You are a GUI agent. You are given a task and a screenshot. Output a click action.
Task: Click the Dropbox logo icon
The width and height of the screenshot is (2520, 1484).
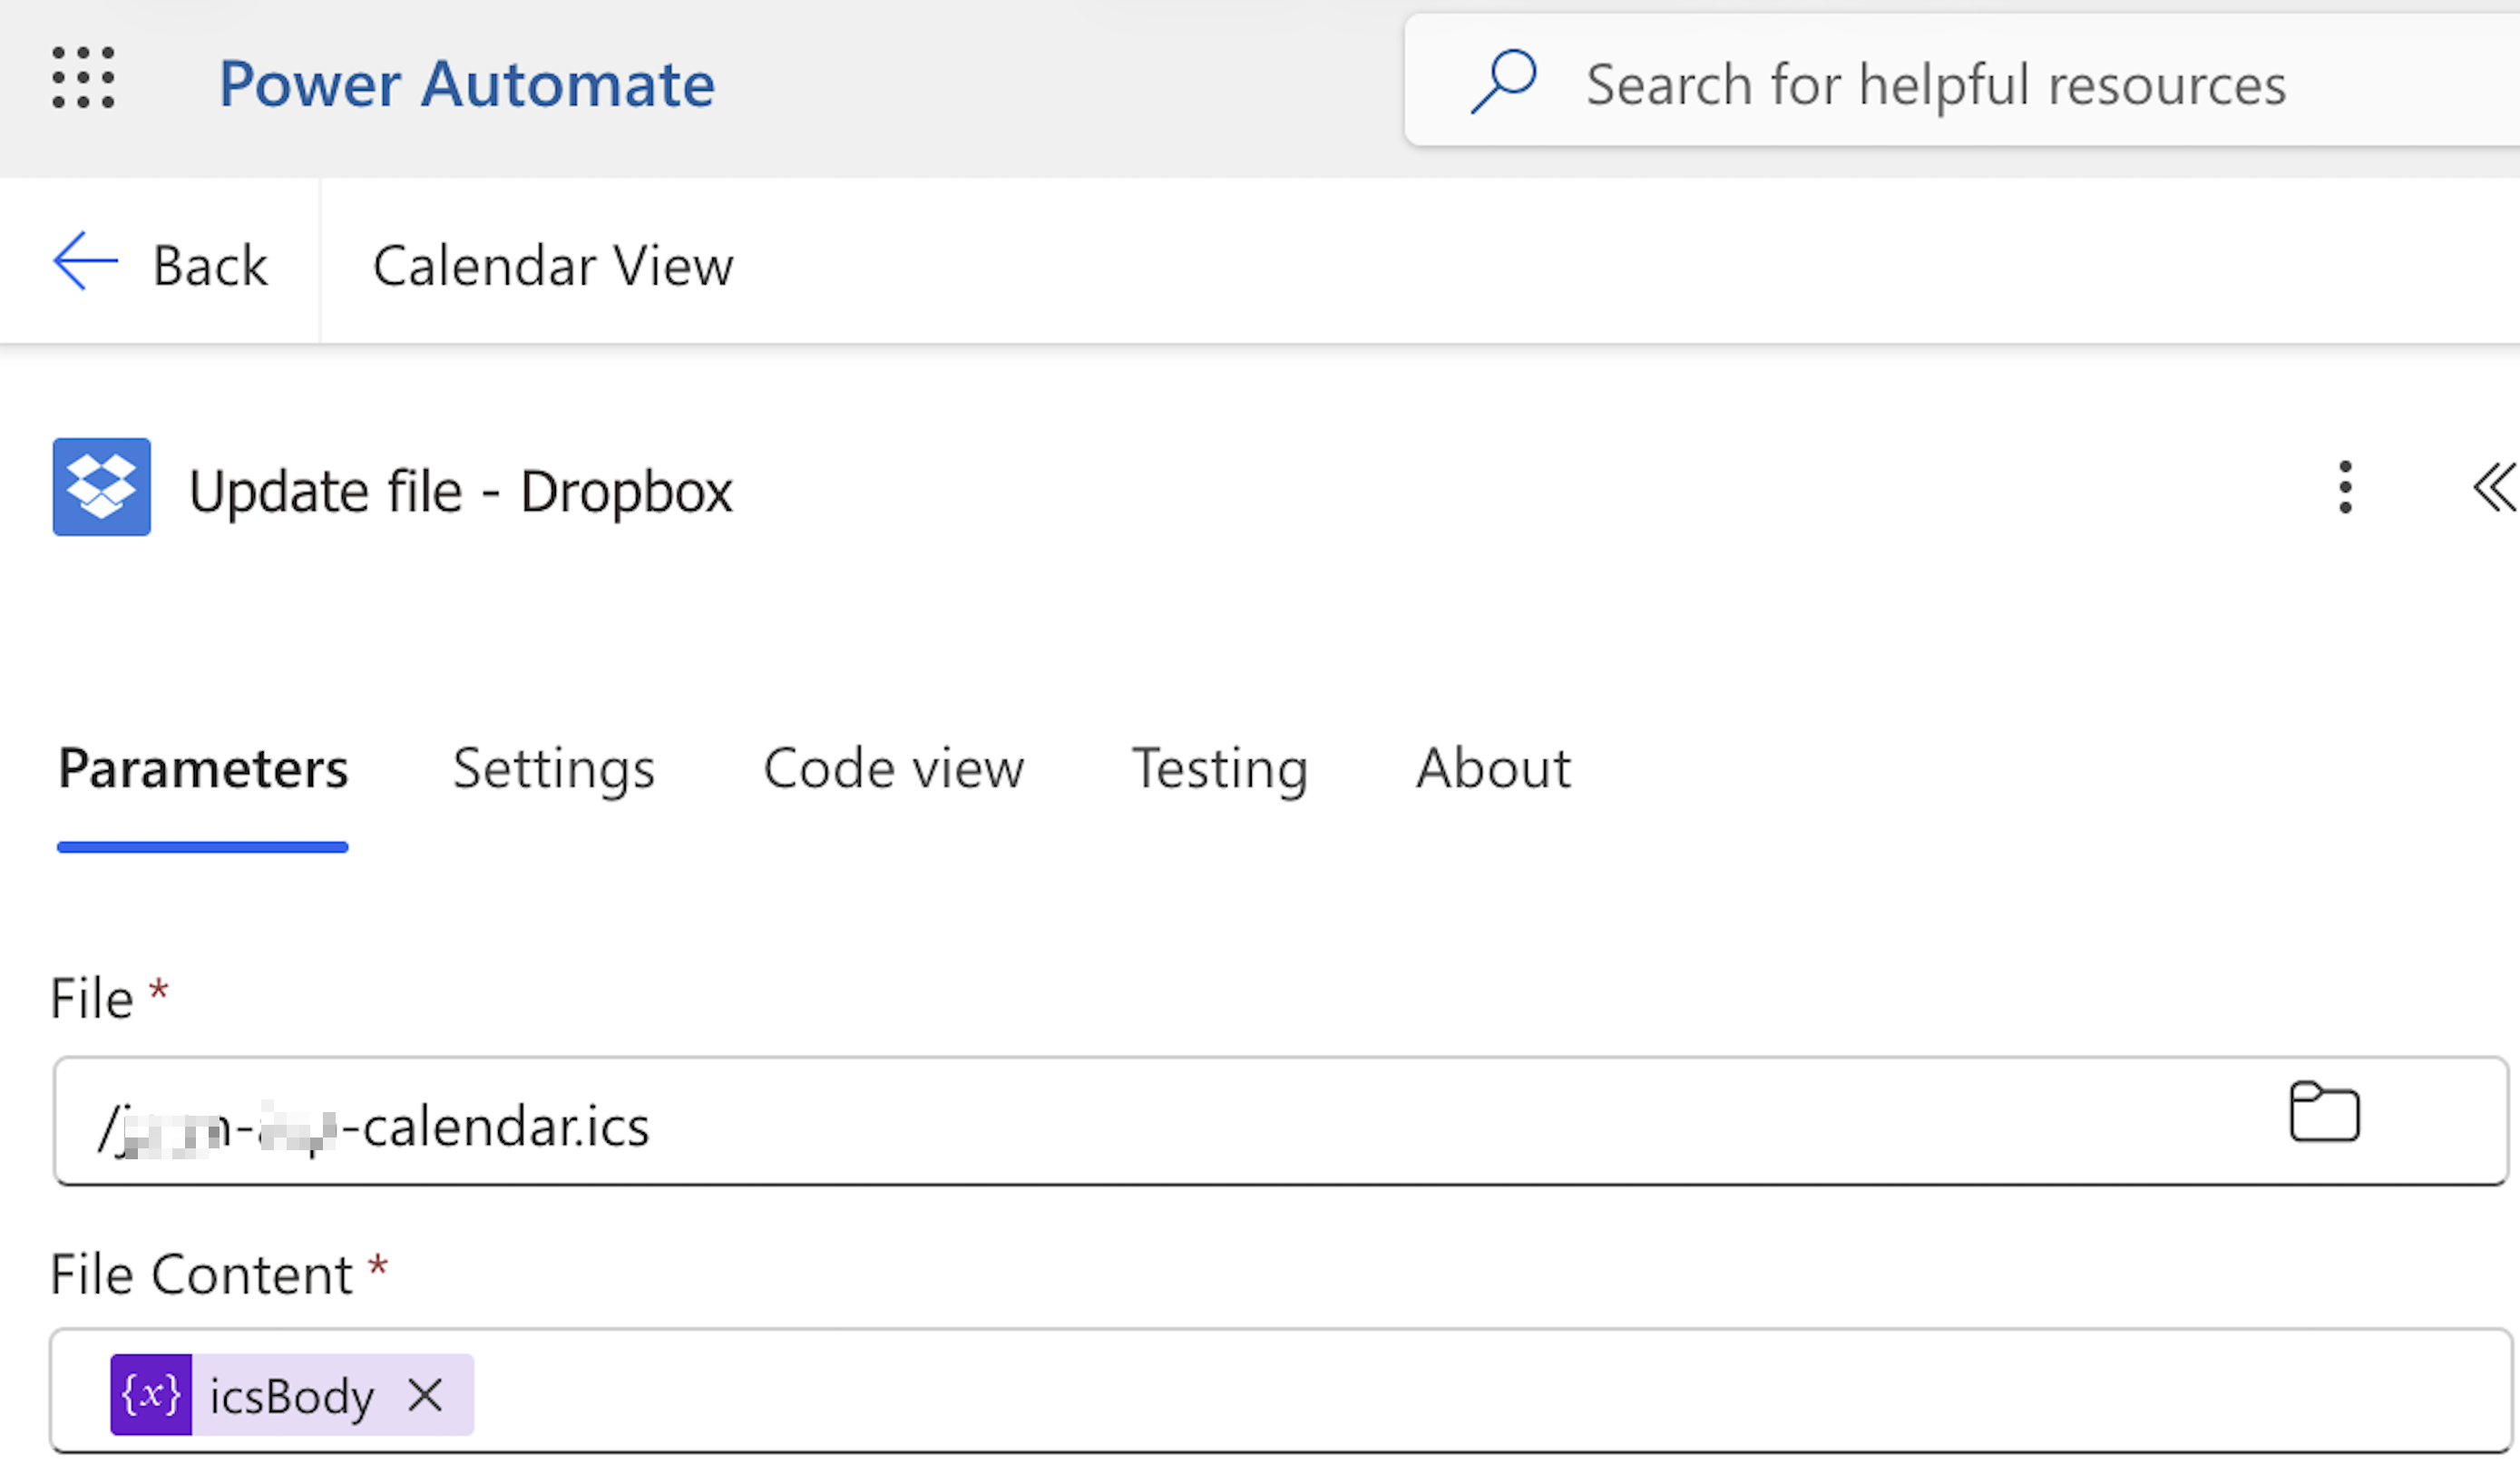click(102, 487)
